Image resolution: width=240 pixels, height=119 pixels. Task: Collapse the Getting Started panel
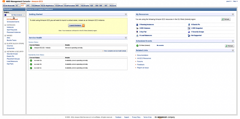(x=126, y=14)
